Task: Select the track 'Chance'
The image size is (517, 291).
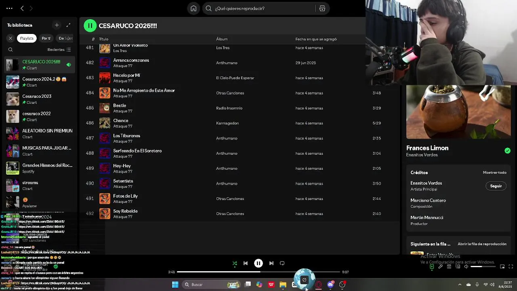Action: tap(121, 120)
